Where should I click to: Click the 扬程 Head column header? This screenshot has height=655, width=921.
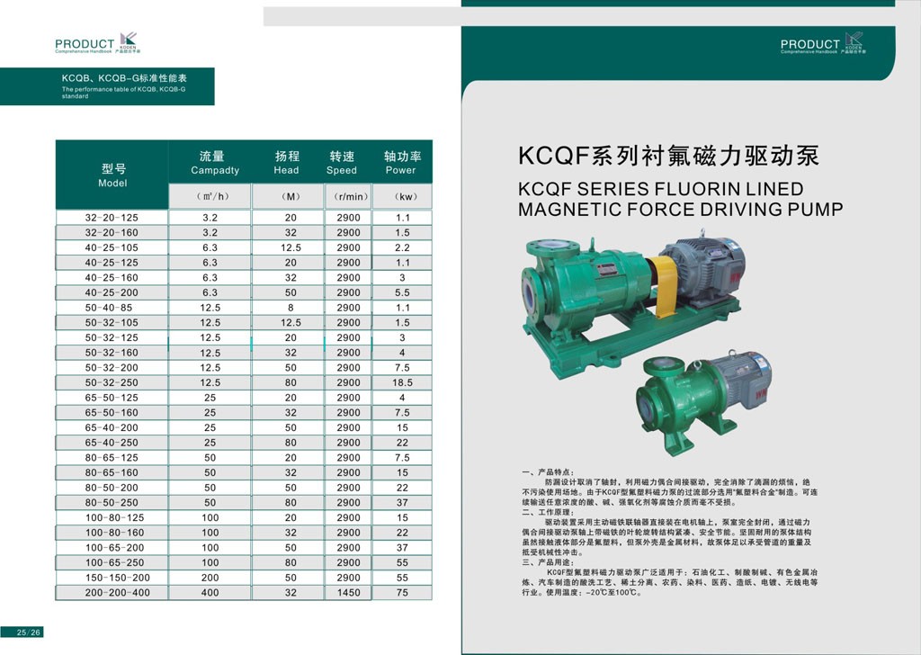286,163
